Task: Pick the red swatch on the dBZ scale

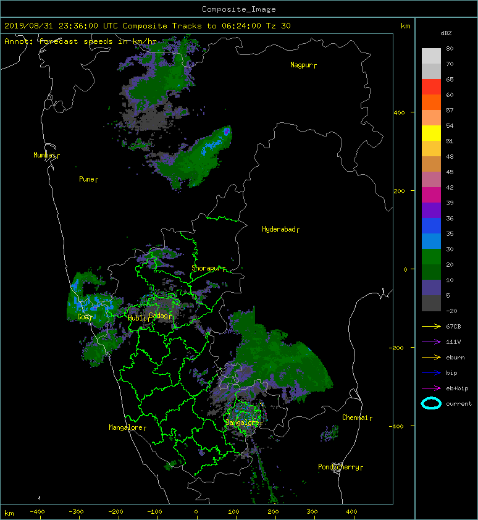Action: coord(431,87)
